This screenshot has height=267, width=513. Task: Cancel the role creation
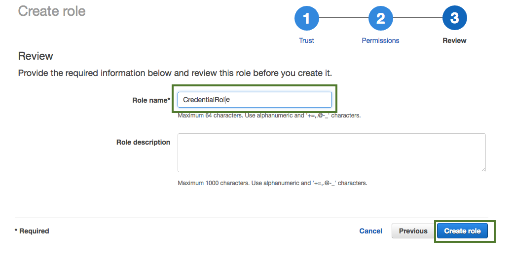(x=370, y=231)
